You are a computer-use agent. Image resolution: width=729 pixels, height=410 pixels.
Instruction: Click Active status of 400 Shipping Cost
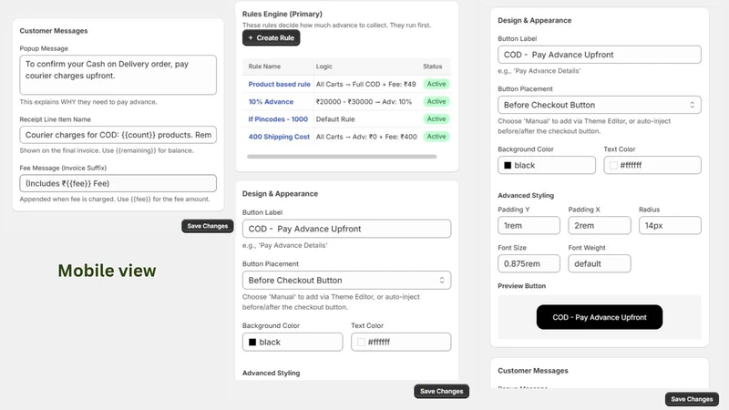pos(436,136)
